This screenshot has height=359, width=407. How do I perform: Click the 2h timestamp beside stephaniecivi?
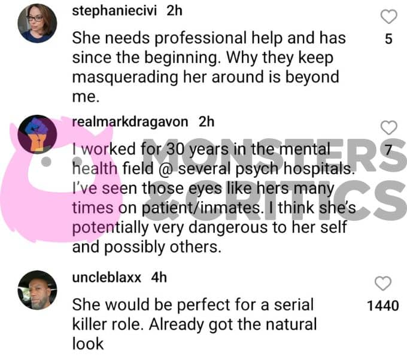coord(174,11)
